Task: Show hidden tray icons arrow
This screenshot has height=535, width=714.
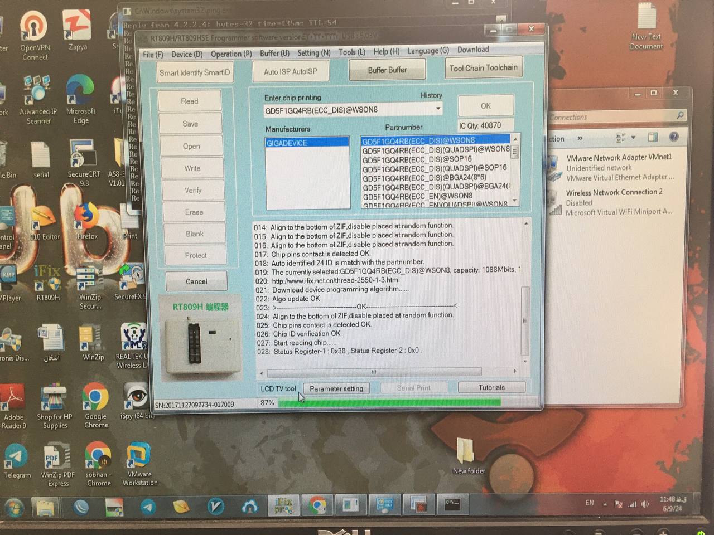Action: tap(605, 504)
